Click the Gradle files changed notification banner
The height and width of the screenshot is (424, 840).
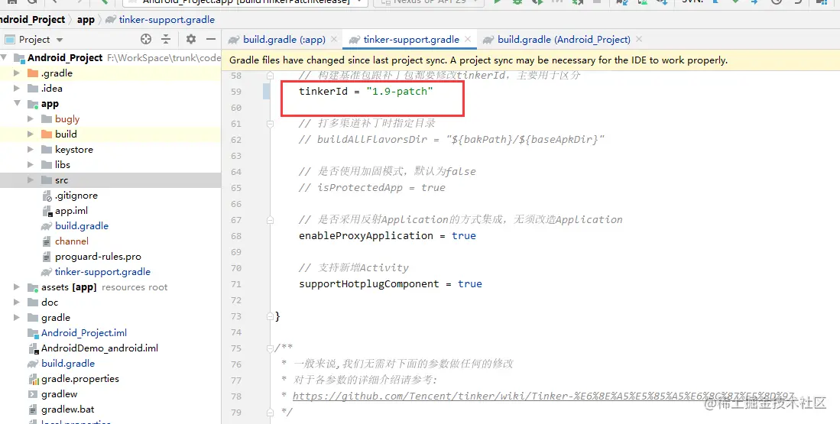[x=531, y=60]
